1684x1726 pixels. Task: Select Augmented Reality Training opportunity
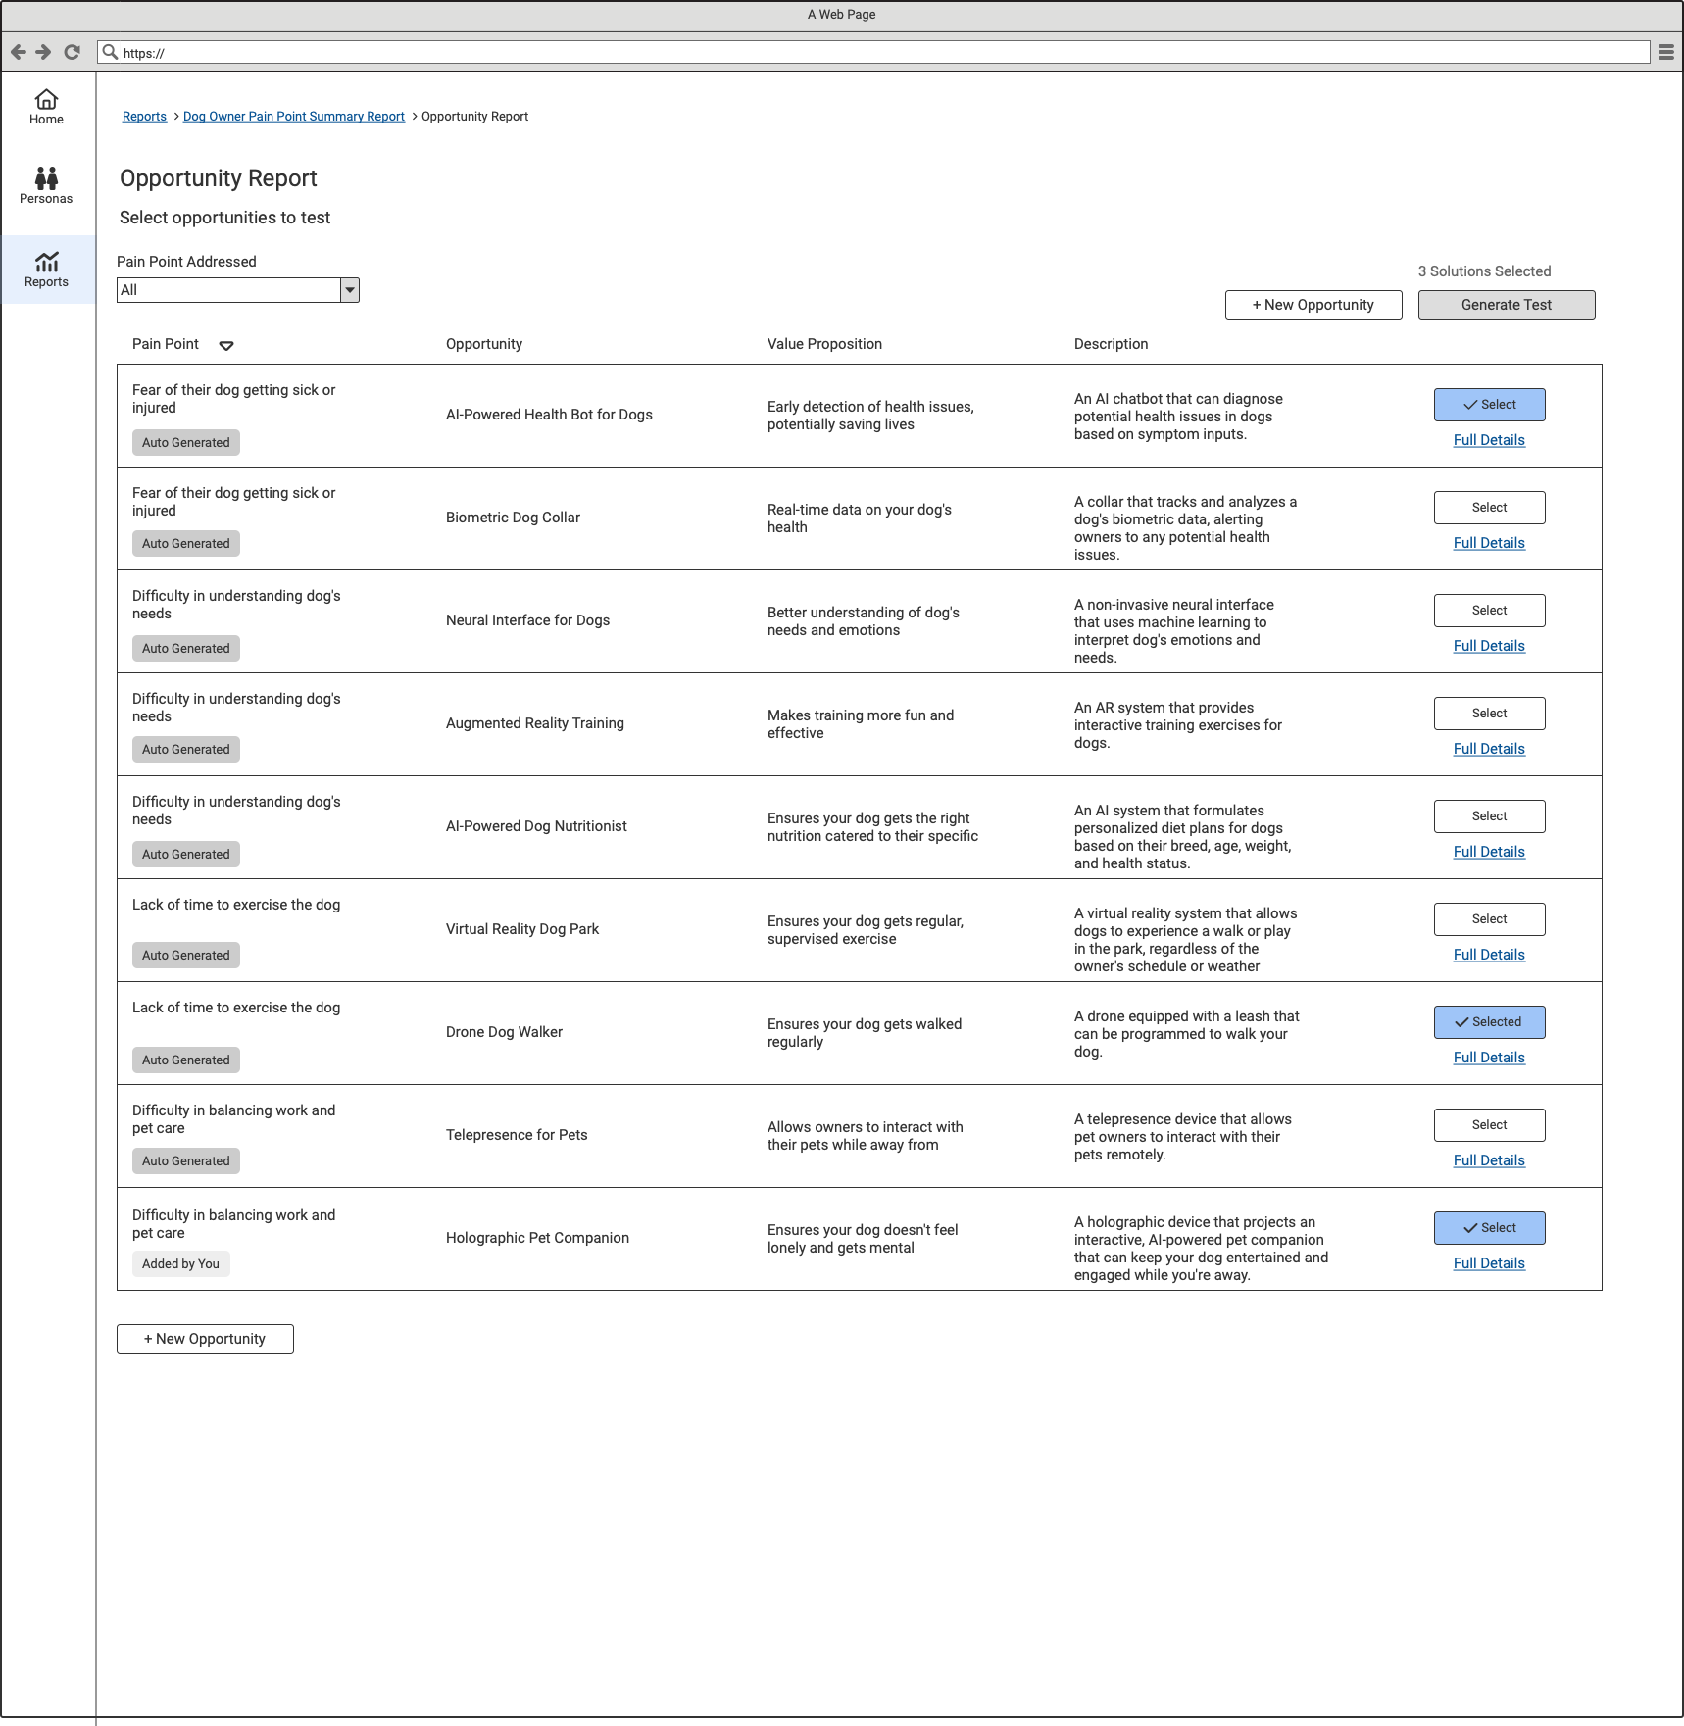(1490, 714)
